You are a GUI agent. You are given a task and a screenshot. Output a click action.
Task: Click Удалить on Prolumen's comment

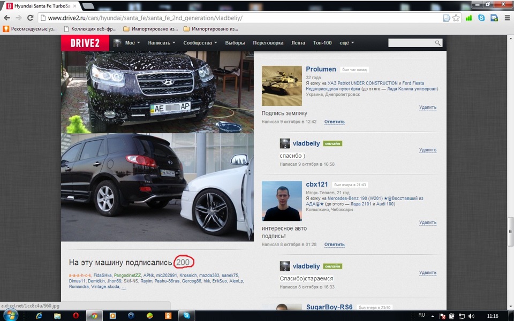point(428,108)
